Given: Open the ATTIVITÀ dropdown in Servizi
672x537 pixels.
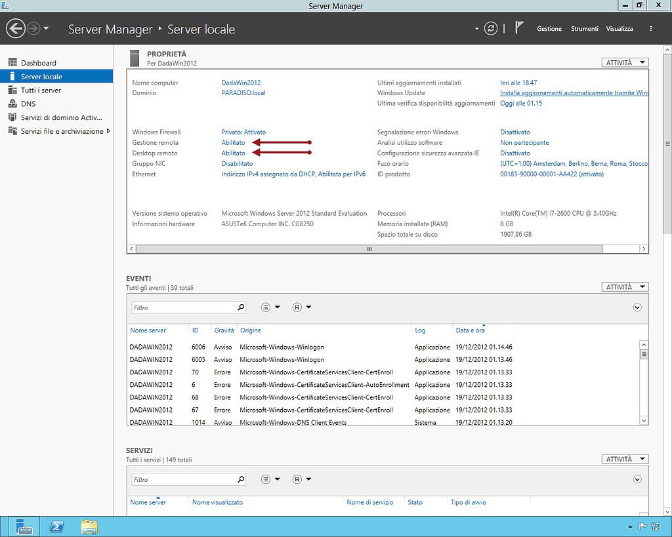Looking at the screenshot, I should (625, 459).
